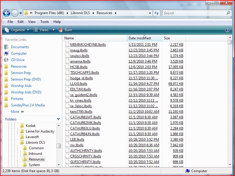This screenshot has height=176, width=235.
Task: Select file amarna.lbxlls
Action: point(80,61)
